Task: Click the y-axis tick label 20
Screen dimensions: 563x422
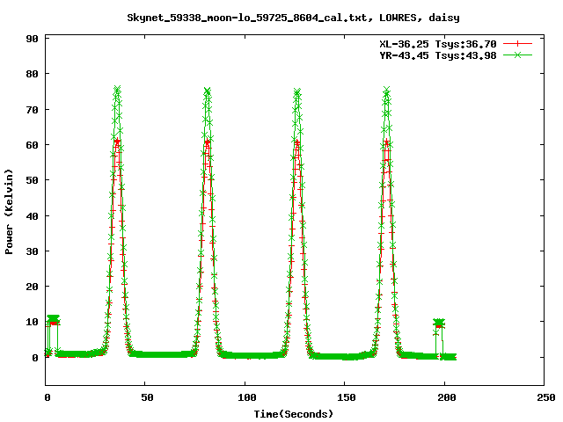Action: coord(32,287)
